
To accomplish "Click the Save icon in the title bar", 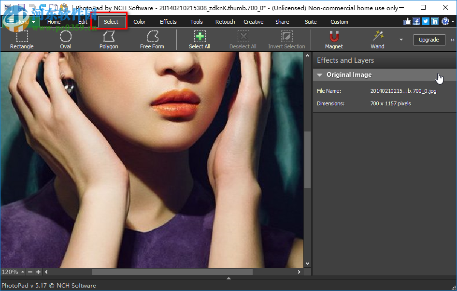I will [x=21, y=7].
